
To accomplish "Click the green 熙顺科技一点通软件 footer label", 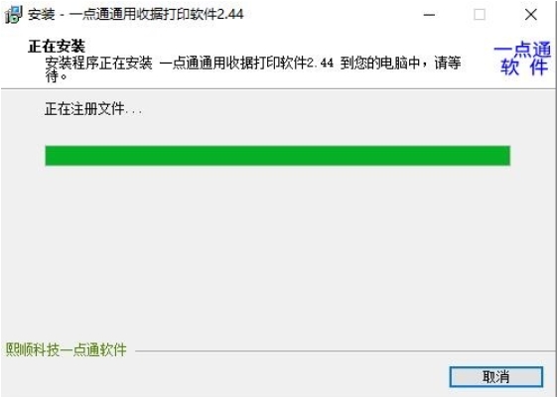I will (67, 349).
